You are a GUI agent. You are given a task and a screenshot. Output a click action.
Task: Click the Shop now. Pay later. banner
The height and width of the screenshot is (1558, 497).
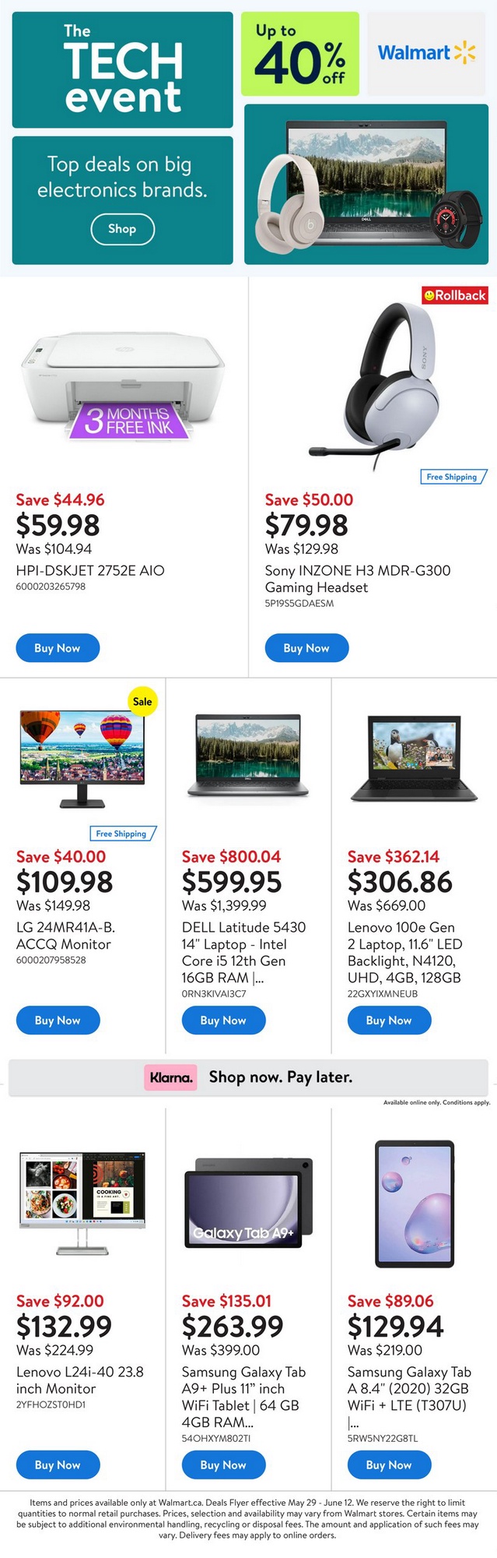[x=280, y=1077]
